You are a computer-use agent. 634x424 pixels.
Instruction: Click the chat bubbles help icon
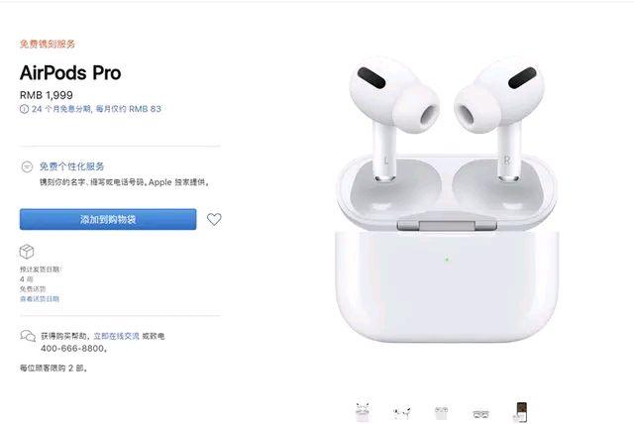point(28,336)
